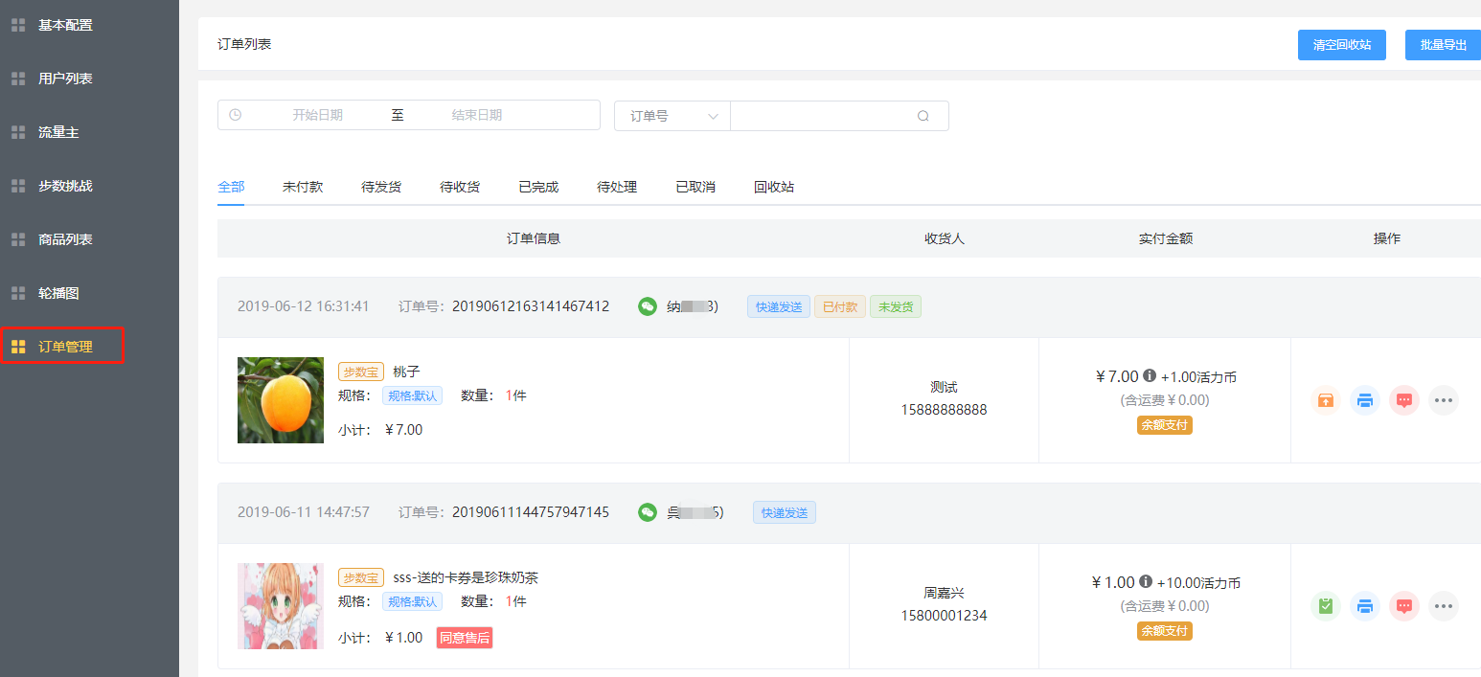Click the search magnifier icon in order search box
Viewport: 1481px width, 677px height.
(923, 116)
